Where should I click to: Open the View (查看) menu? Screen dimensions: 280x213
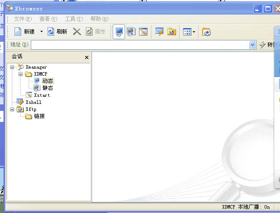(x=48, y=19)
